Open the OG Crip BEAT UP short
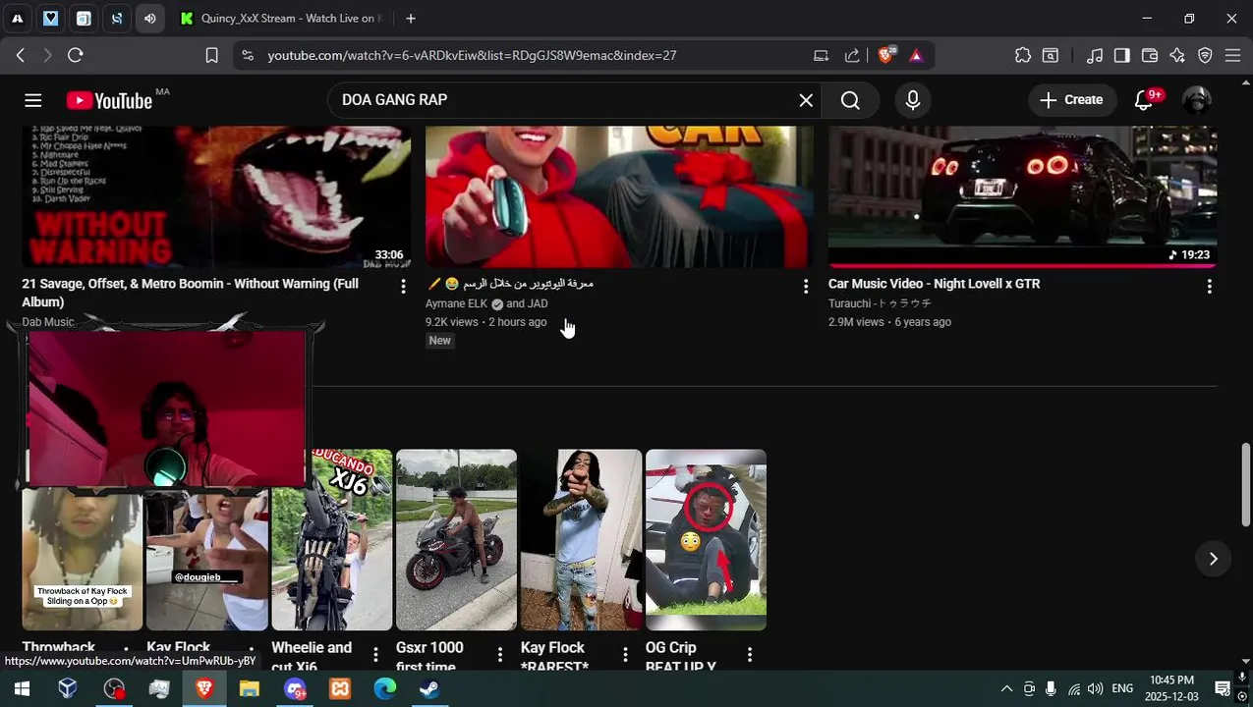Viewport: 1253px width, 707px height. (x=706, y=540)
